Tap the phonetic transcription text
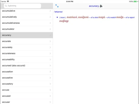Image resolution: width=139 pixels, height=104 pixels. 58,12
